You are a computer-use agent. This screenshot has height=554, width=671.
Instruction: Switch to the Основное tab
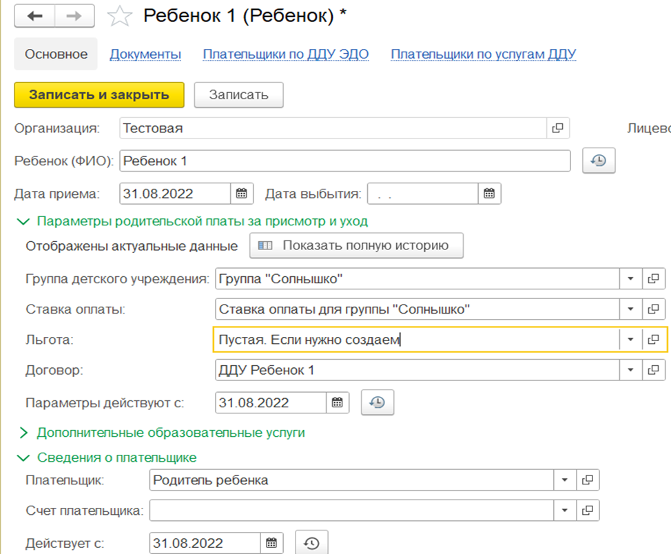(x=56, y=54)
